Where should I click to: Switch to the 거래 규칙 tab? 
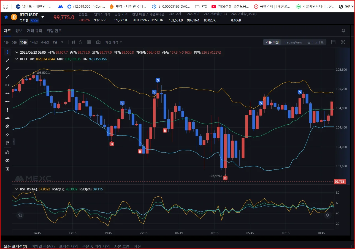(34, 31)
